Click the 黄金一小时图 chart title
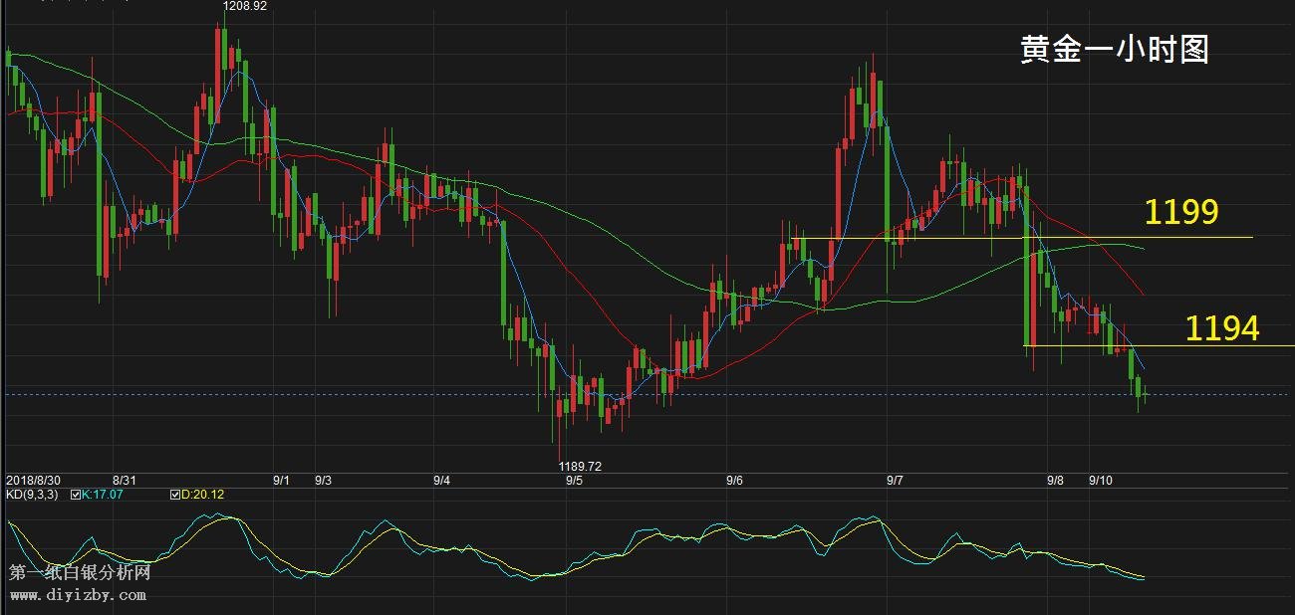 (x=1115, y=50)
